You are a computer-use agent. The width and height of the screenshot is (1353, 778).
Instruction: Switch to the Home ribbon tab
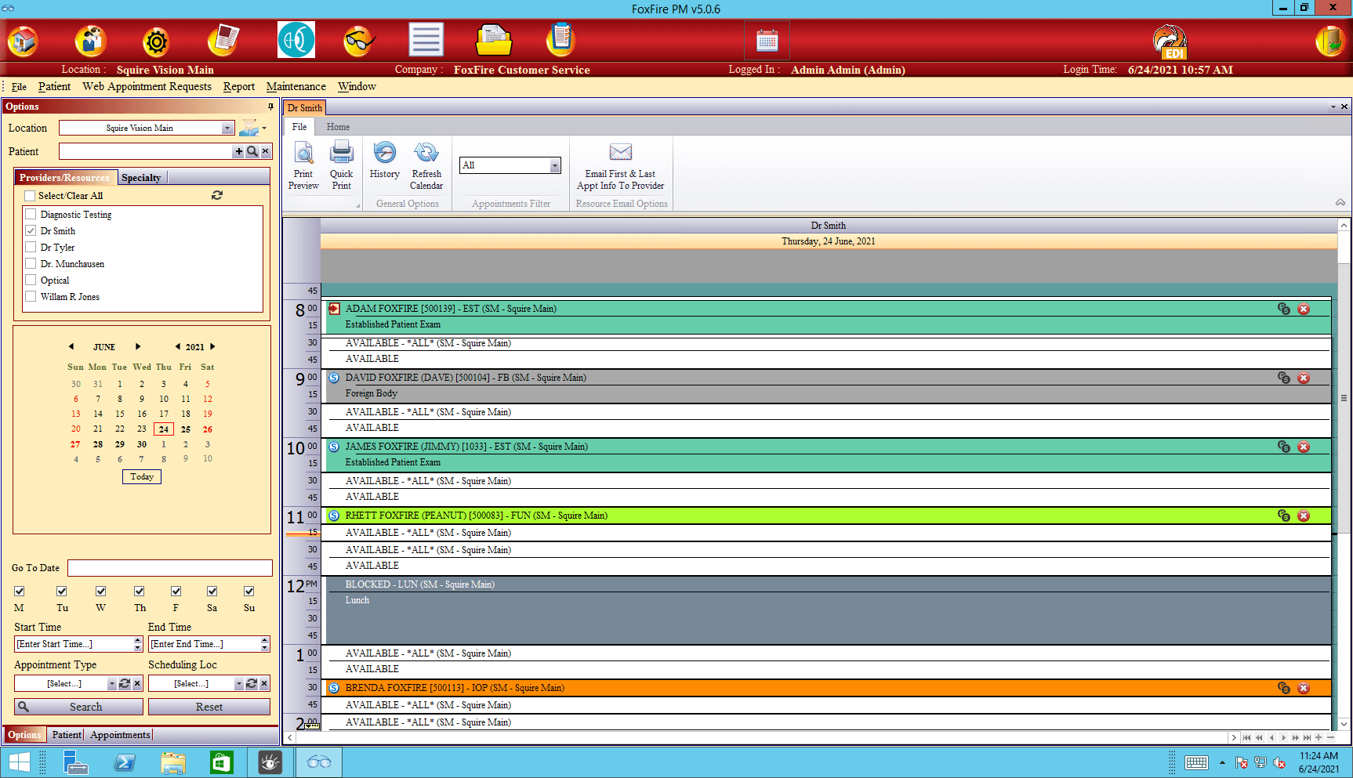[338, 127]
